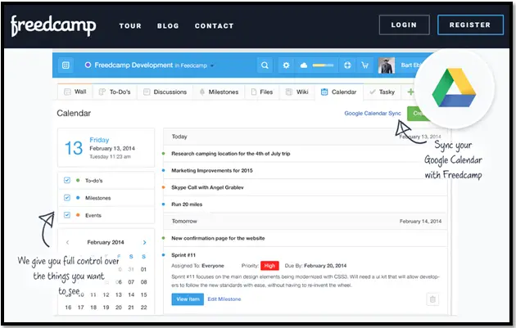Select the Calendar tab

pyautogui.click(x=339, y=92)
